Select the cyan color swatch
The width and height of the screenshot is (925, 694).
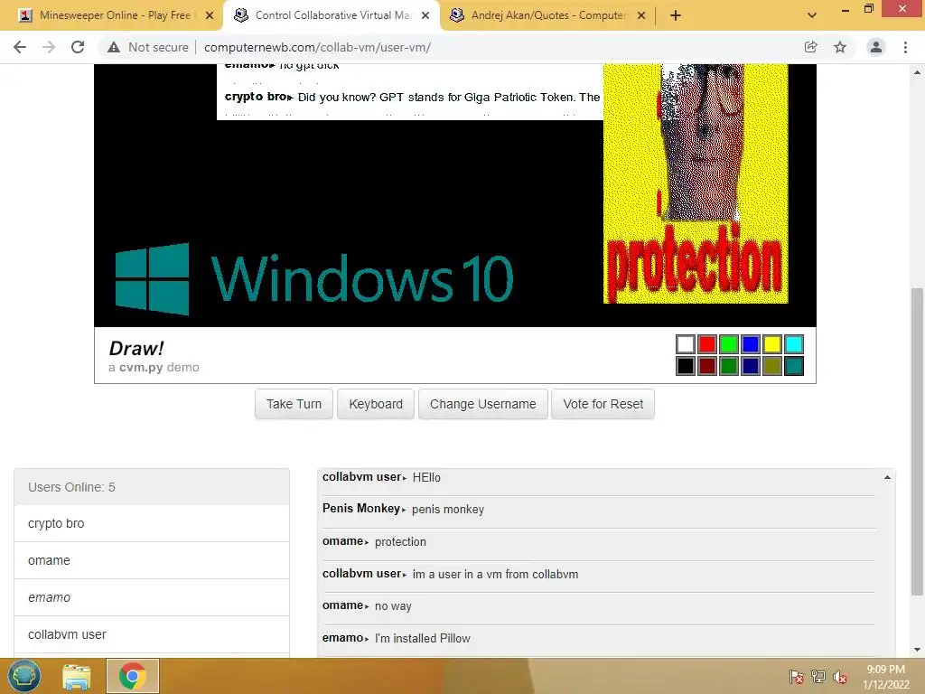click(x=794, y=344)
